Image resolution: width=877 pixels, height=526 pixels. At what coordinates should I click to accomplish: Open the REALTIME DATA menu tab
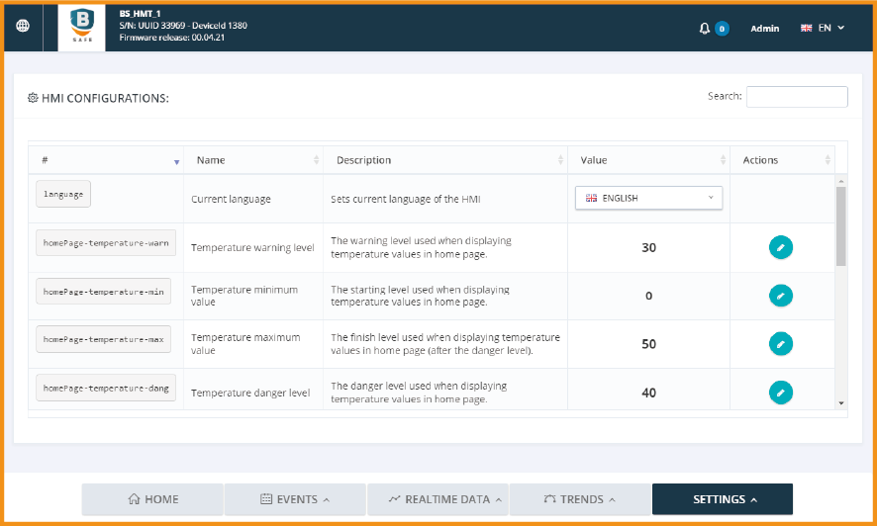click(438, 499)
